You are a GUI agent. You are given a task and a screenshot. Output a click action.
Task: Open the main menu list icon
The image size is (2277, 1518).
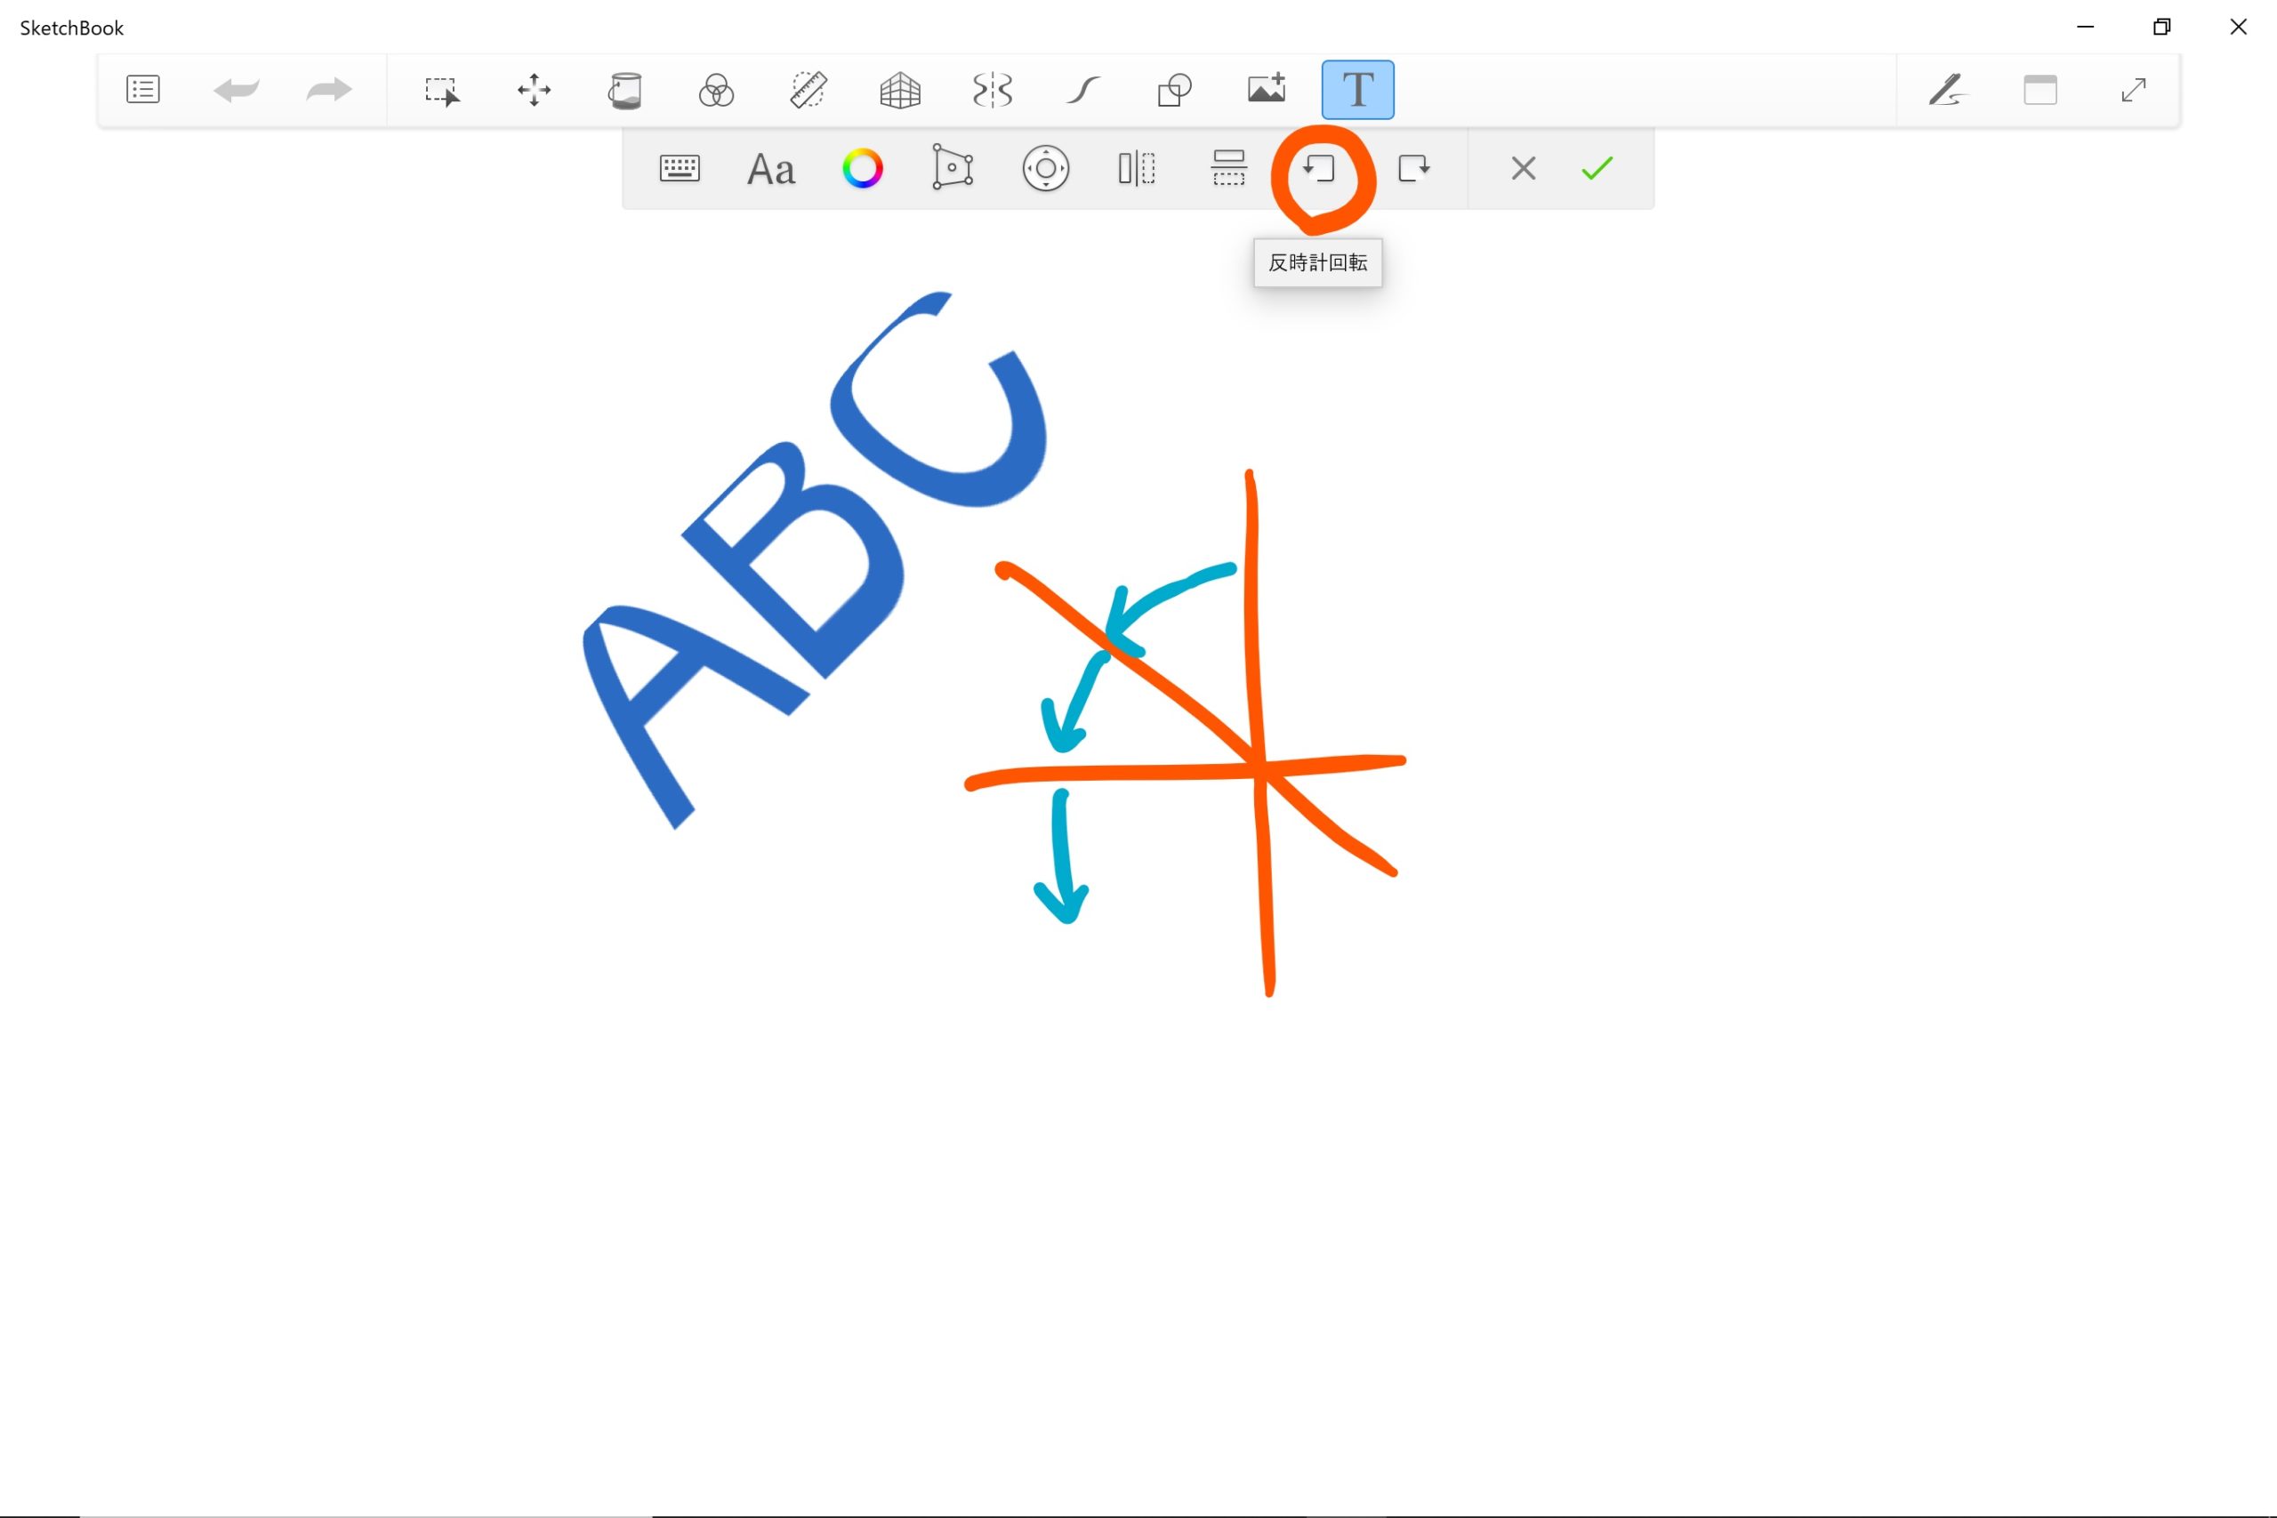click(142, 90)
